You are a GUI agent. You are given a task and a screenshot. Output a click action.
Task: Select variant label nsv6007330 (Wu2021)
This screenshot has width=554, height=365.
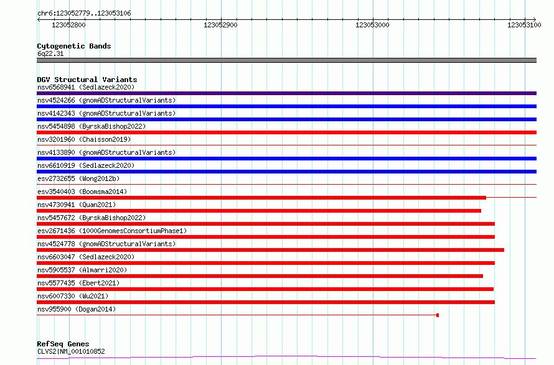[73, 296]
